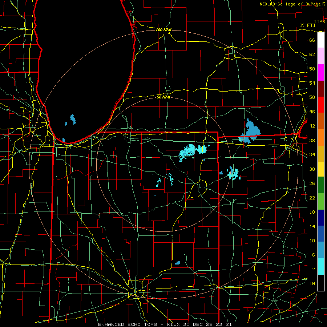Click the "50 NMI" range ring label
The height and width of the screenshot is (327, 327).
point(164,97)
